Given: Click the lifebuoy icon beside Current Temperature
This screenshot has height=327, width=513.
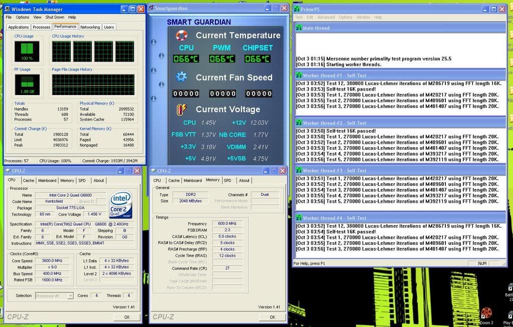Looking at the screenshot, I should [x=181, y=35].
